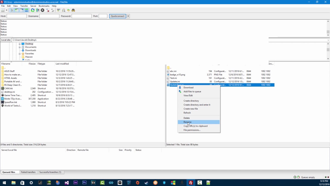Choose Add files to queue

pyautogui.click(x=199, y=91)
